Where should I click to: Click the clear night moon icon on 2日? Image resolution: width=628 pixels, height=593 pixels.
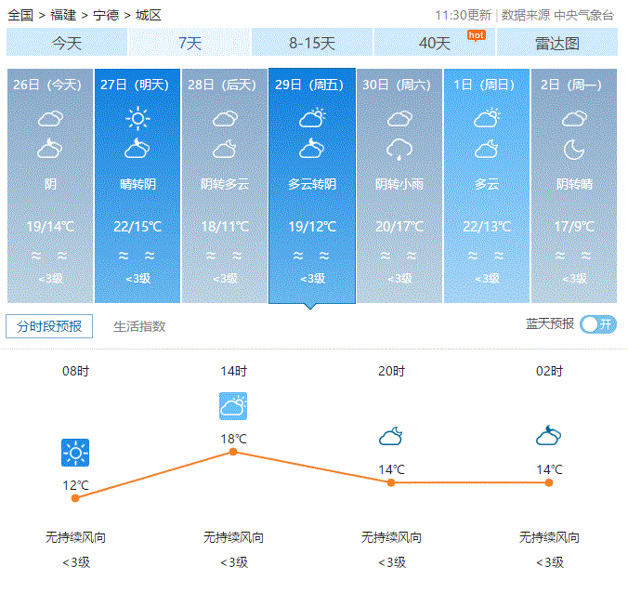[x=574, y=150]
